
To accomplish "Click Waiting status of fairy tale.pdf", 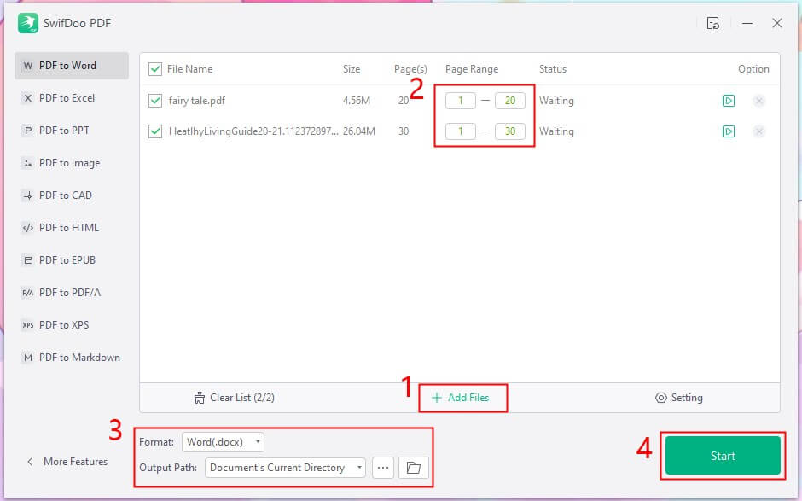I will point(556,101).
